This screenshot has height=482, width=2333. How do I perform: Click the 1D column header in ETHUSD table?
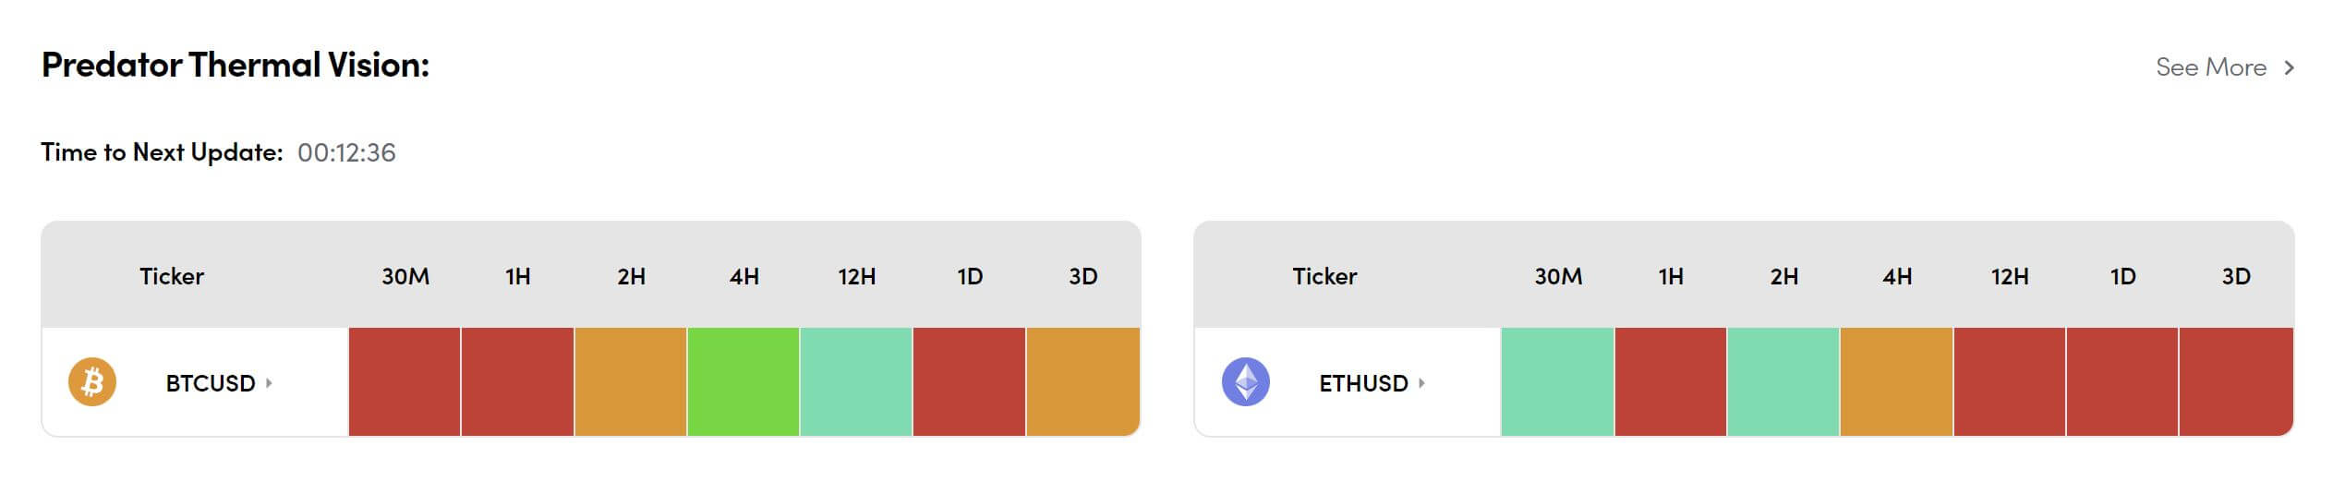coord(2122,276)
